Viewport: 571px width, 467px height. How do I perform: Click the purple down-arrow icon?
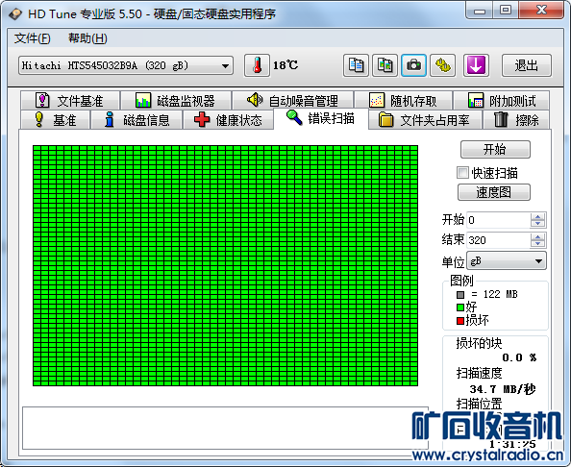pos(476,65)
